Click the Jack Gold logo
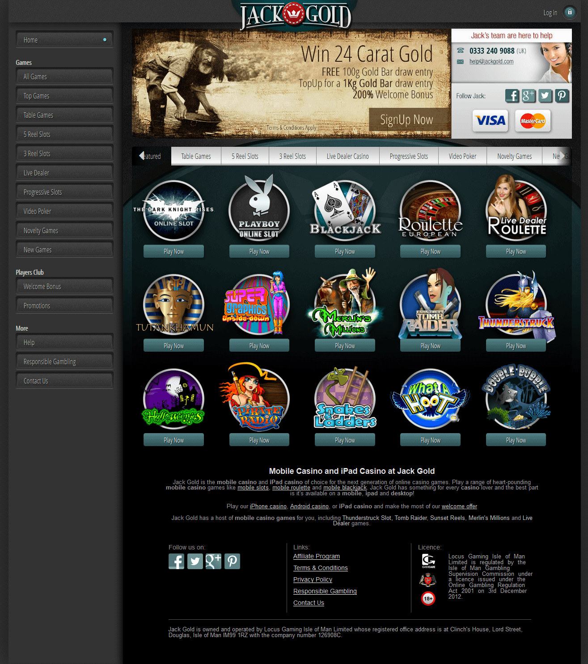 [x=295, y=15]
